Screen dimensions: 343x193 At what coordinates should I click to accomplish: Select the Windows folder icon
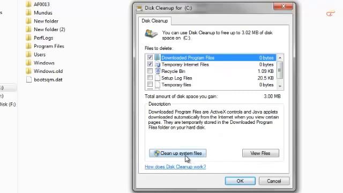coord(28,63)
